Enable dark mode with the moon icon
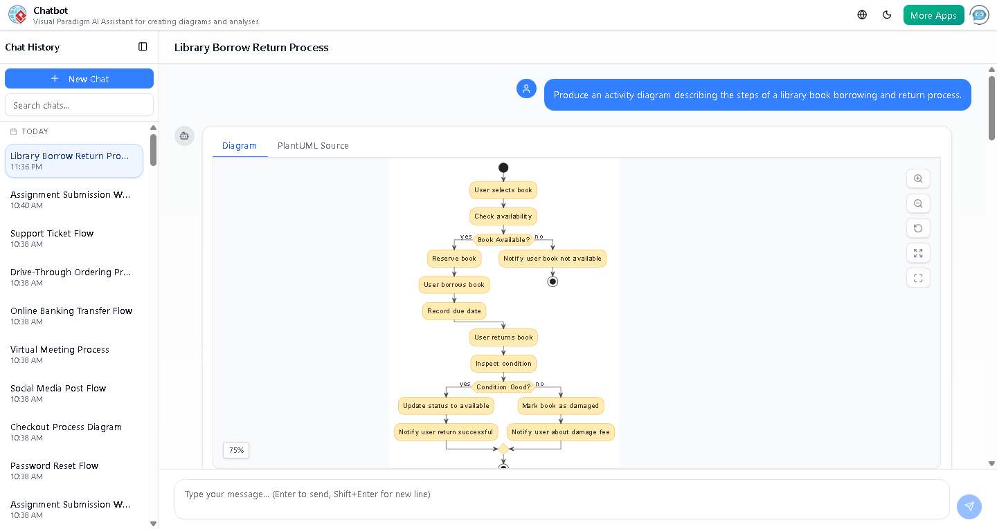Screen dimensions: 997x529 [x=887, y=14]
